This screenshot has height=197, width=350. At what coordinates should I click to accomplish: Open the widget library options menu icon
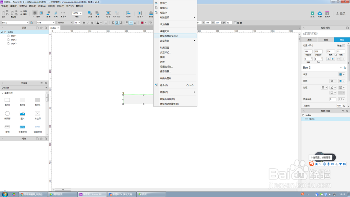(x=42, y=83)
